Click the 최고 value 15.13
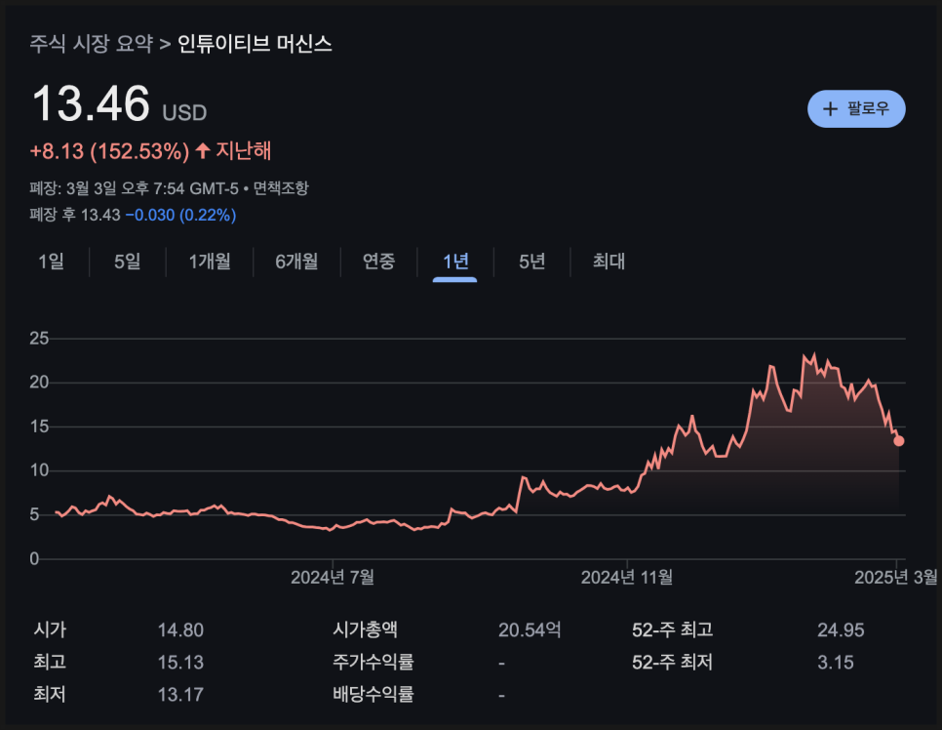Image resolution: width=942 pixels, height=730 pixels. [180, 663]
